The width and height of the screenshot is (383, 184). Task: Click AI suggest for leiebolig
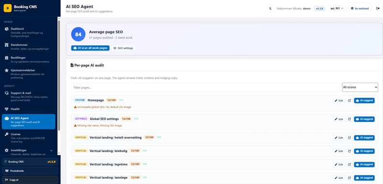click(x=364, y=151)
